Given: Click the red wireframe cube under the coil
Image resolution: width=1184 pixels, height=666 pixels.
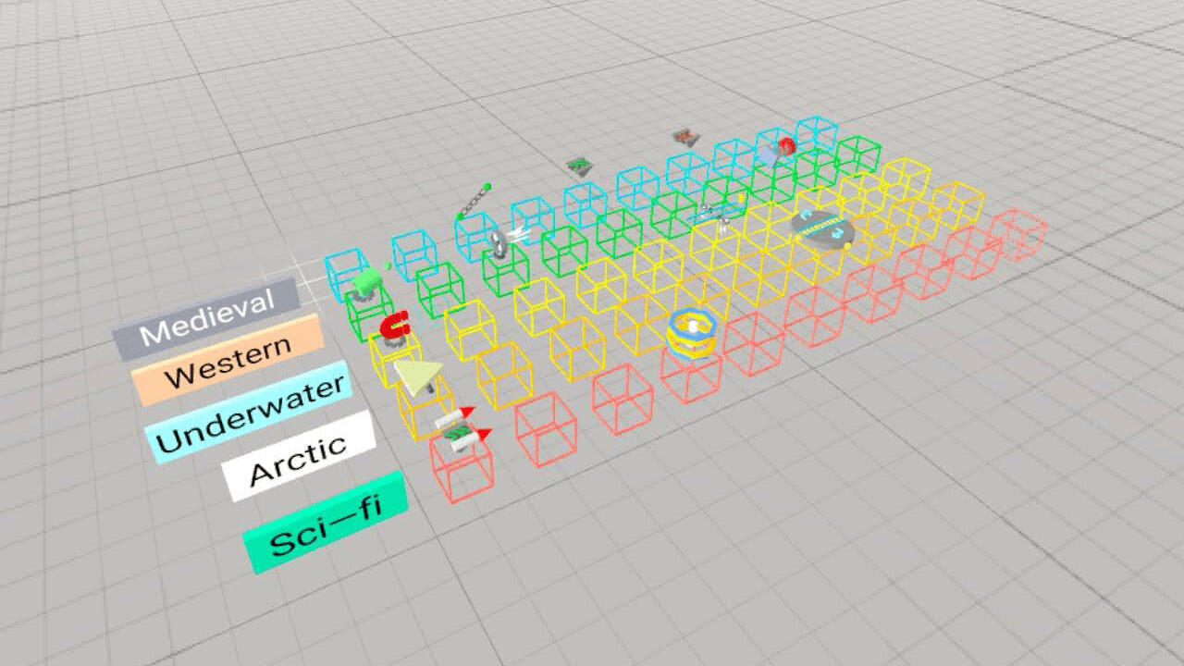Looking at the screenshot, I should pos(692,374).
